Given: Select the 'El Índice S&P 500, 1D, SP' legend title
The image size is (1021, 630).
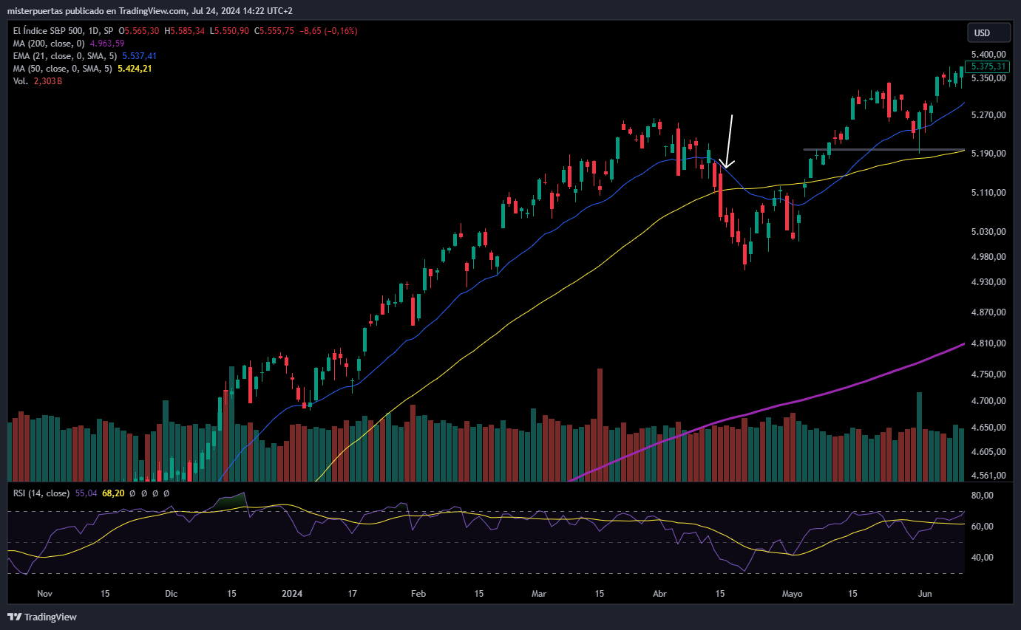Looking at the screenshot, I should point(64,31).
